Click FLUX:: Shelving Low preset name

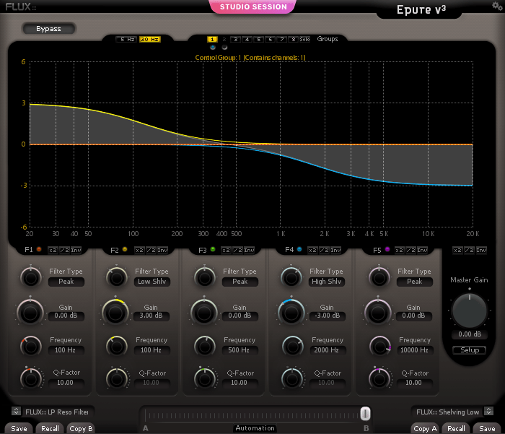point(448,412)
